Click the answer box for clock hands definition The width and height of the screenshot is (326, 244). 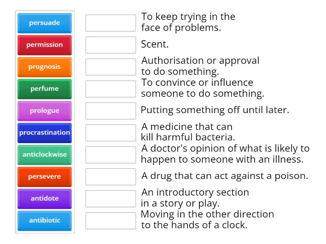point(110,220)
